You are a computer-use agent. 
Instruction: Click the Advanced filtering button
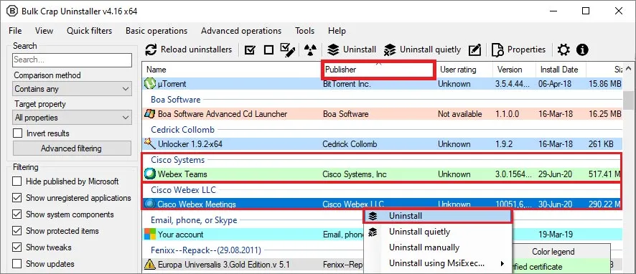[72, 148]
